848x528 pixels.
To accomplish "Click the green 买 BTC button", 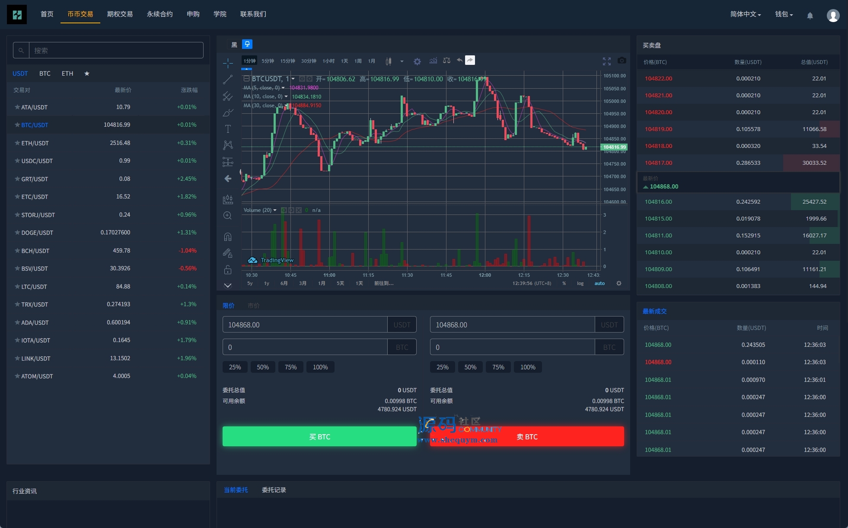I will coord(319,437).
